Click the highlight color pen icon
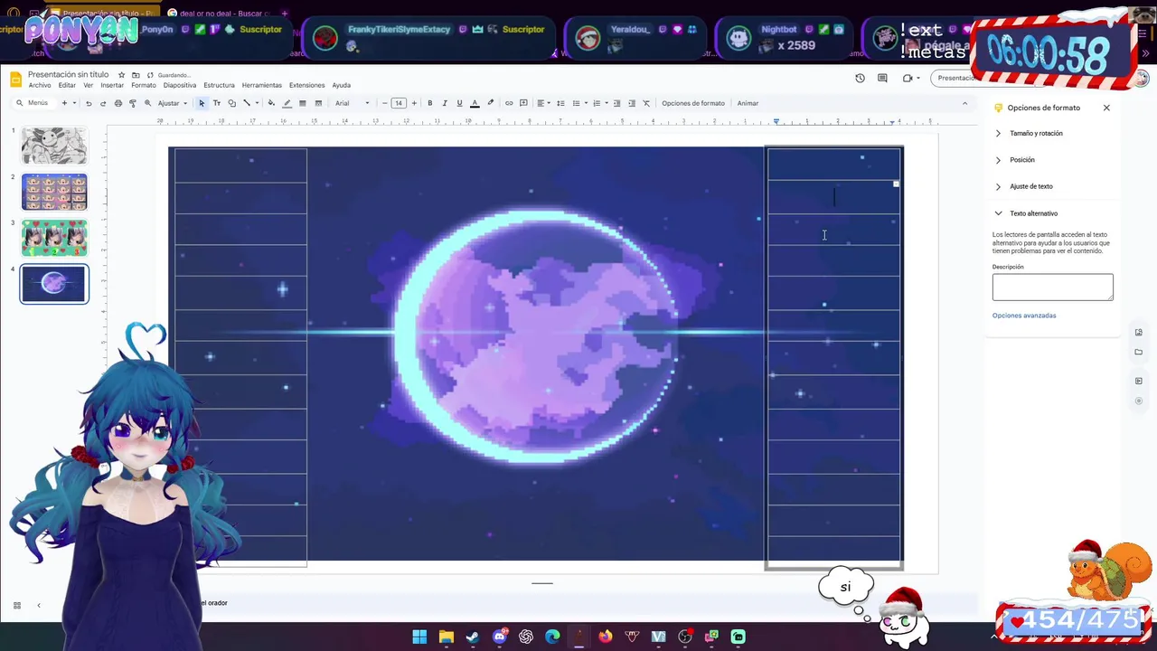The width and height of the screenshot is (1157, 651). pyautogui.click(x=491, y=103)
